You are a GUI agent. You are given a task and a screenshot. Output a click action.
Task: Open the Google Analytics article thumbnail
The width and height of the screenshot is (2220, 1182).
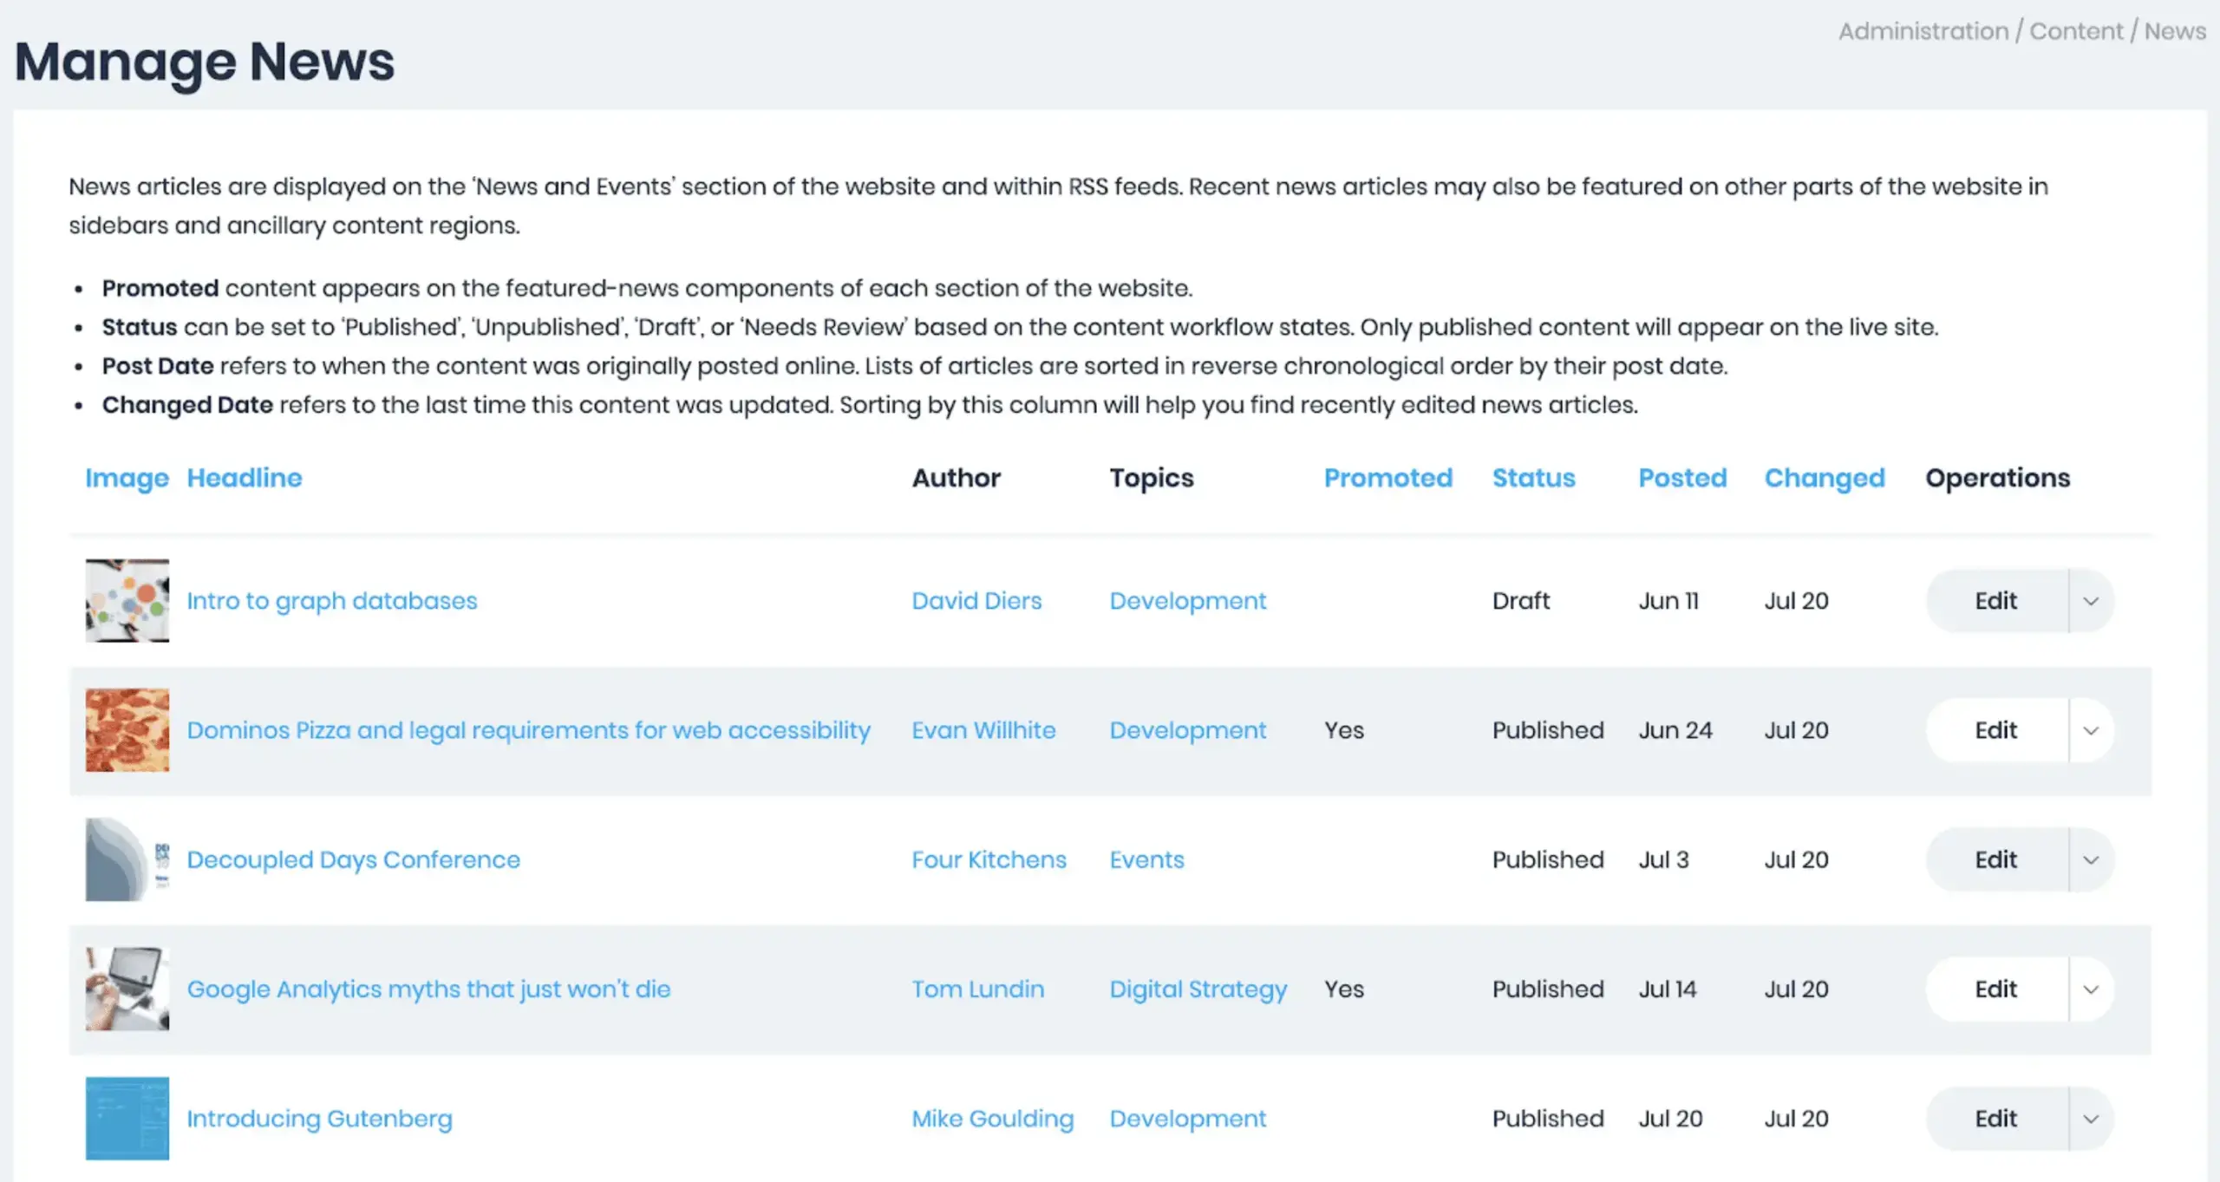pyautogui.click(x=127, y=988)
